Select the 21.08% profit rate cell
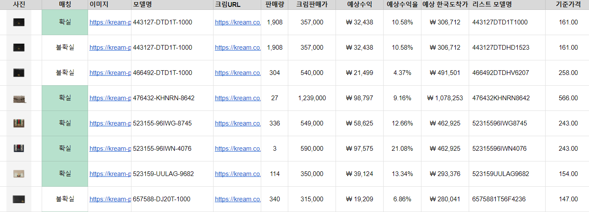Image resolution: width=589 pixels, height=212 pixels. pyautogui.click(x=402, y=149)
